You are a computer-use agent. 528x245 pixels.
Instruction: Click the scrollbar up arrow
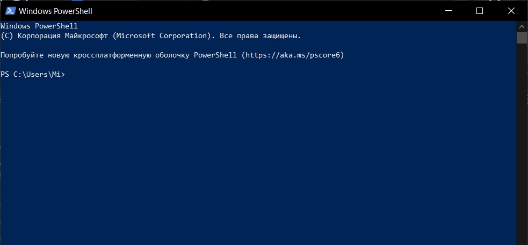point(522,27)
